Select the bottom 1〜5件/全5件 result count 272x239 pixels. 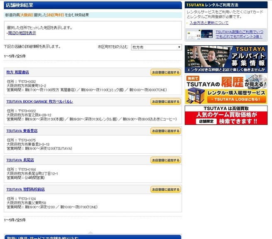pos(15,220)
